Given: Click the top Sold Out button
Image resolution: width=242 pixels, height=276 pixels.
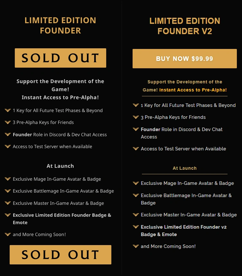Looking at the screenshot, I should pos(60,58).
